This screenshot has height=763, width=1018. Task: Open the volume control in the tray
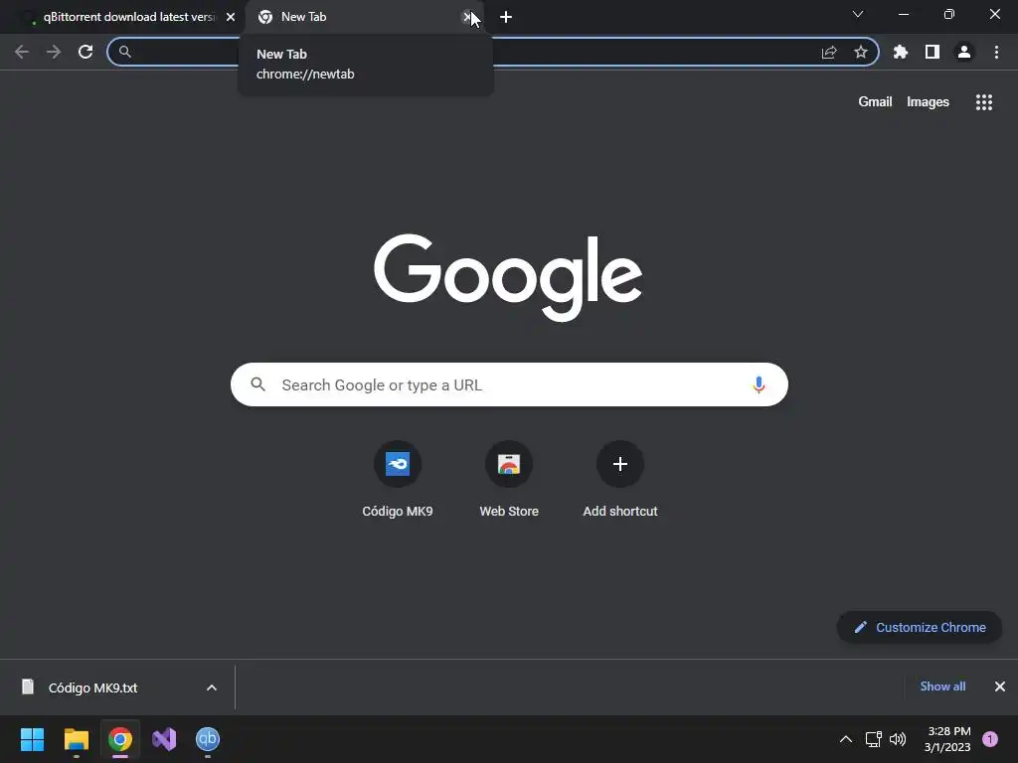(898, 739)
